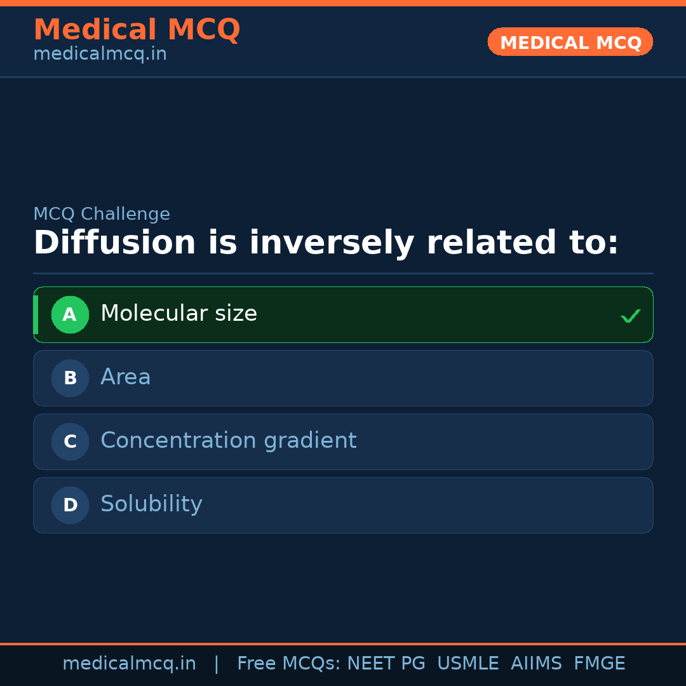Image resolution: width=686 pixels, height=686 pixels.
Task: Click the Medical MCQ header logo
Action: (x=137, y=30)
